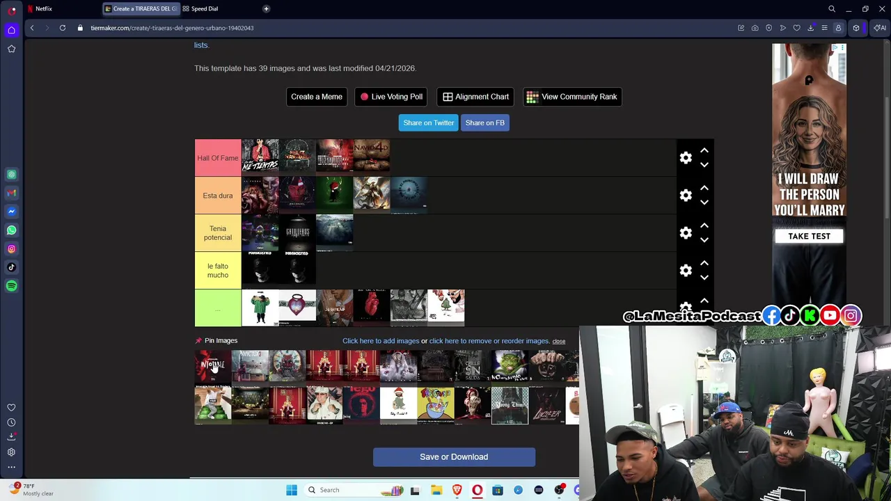Open easy setup sliders icon
891x501 pixels.
pyautogui.click(x=824, y=28)
